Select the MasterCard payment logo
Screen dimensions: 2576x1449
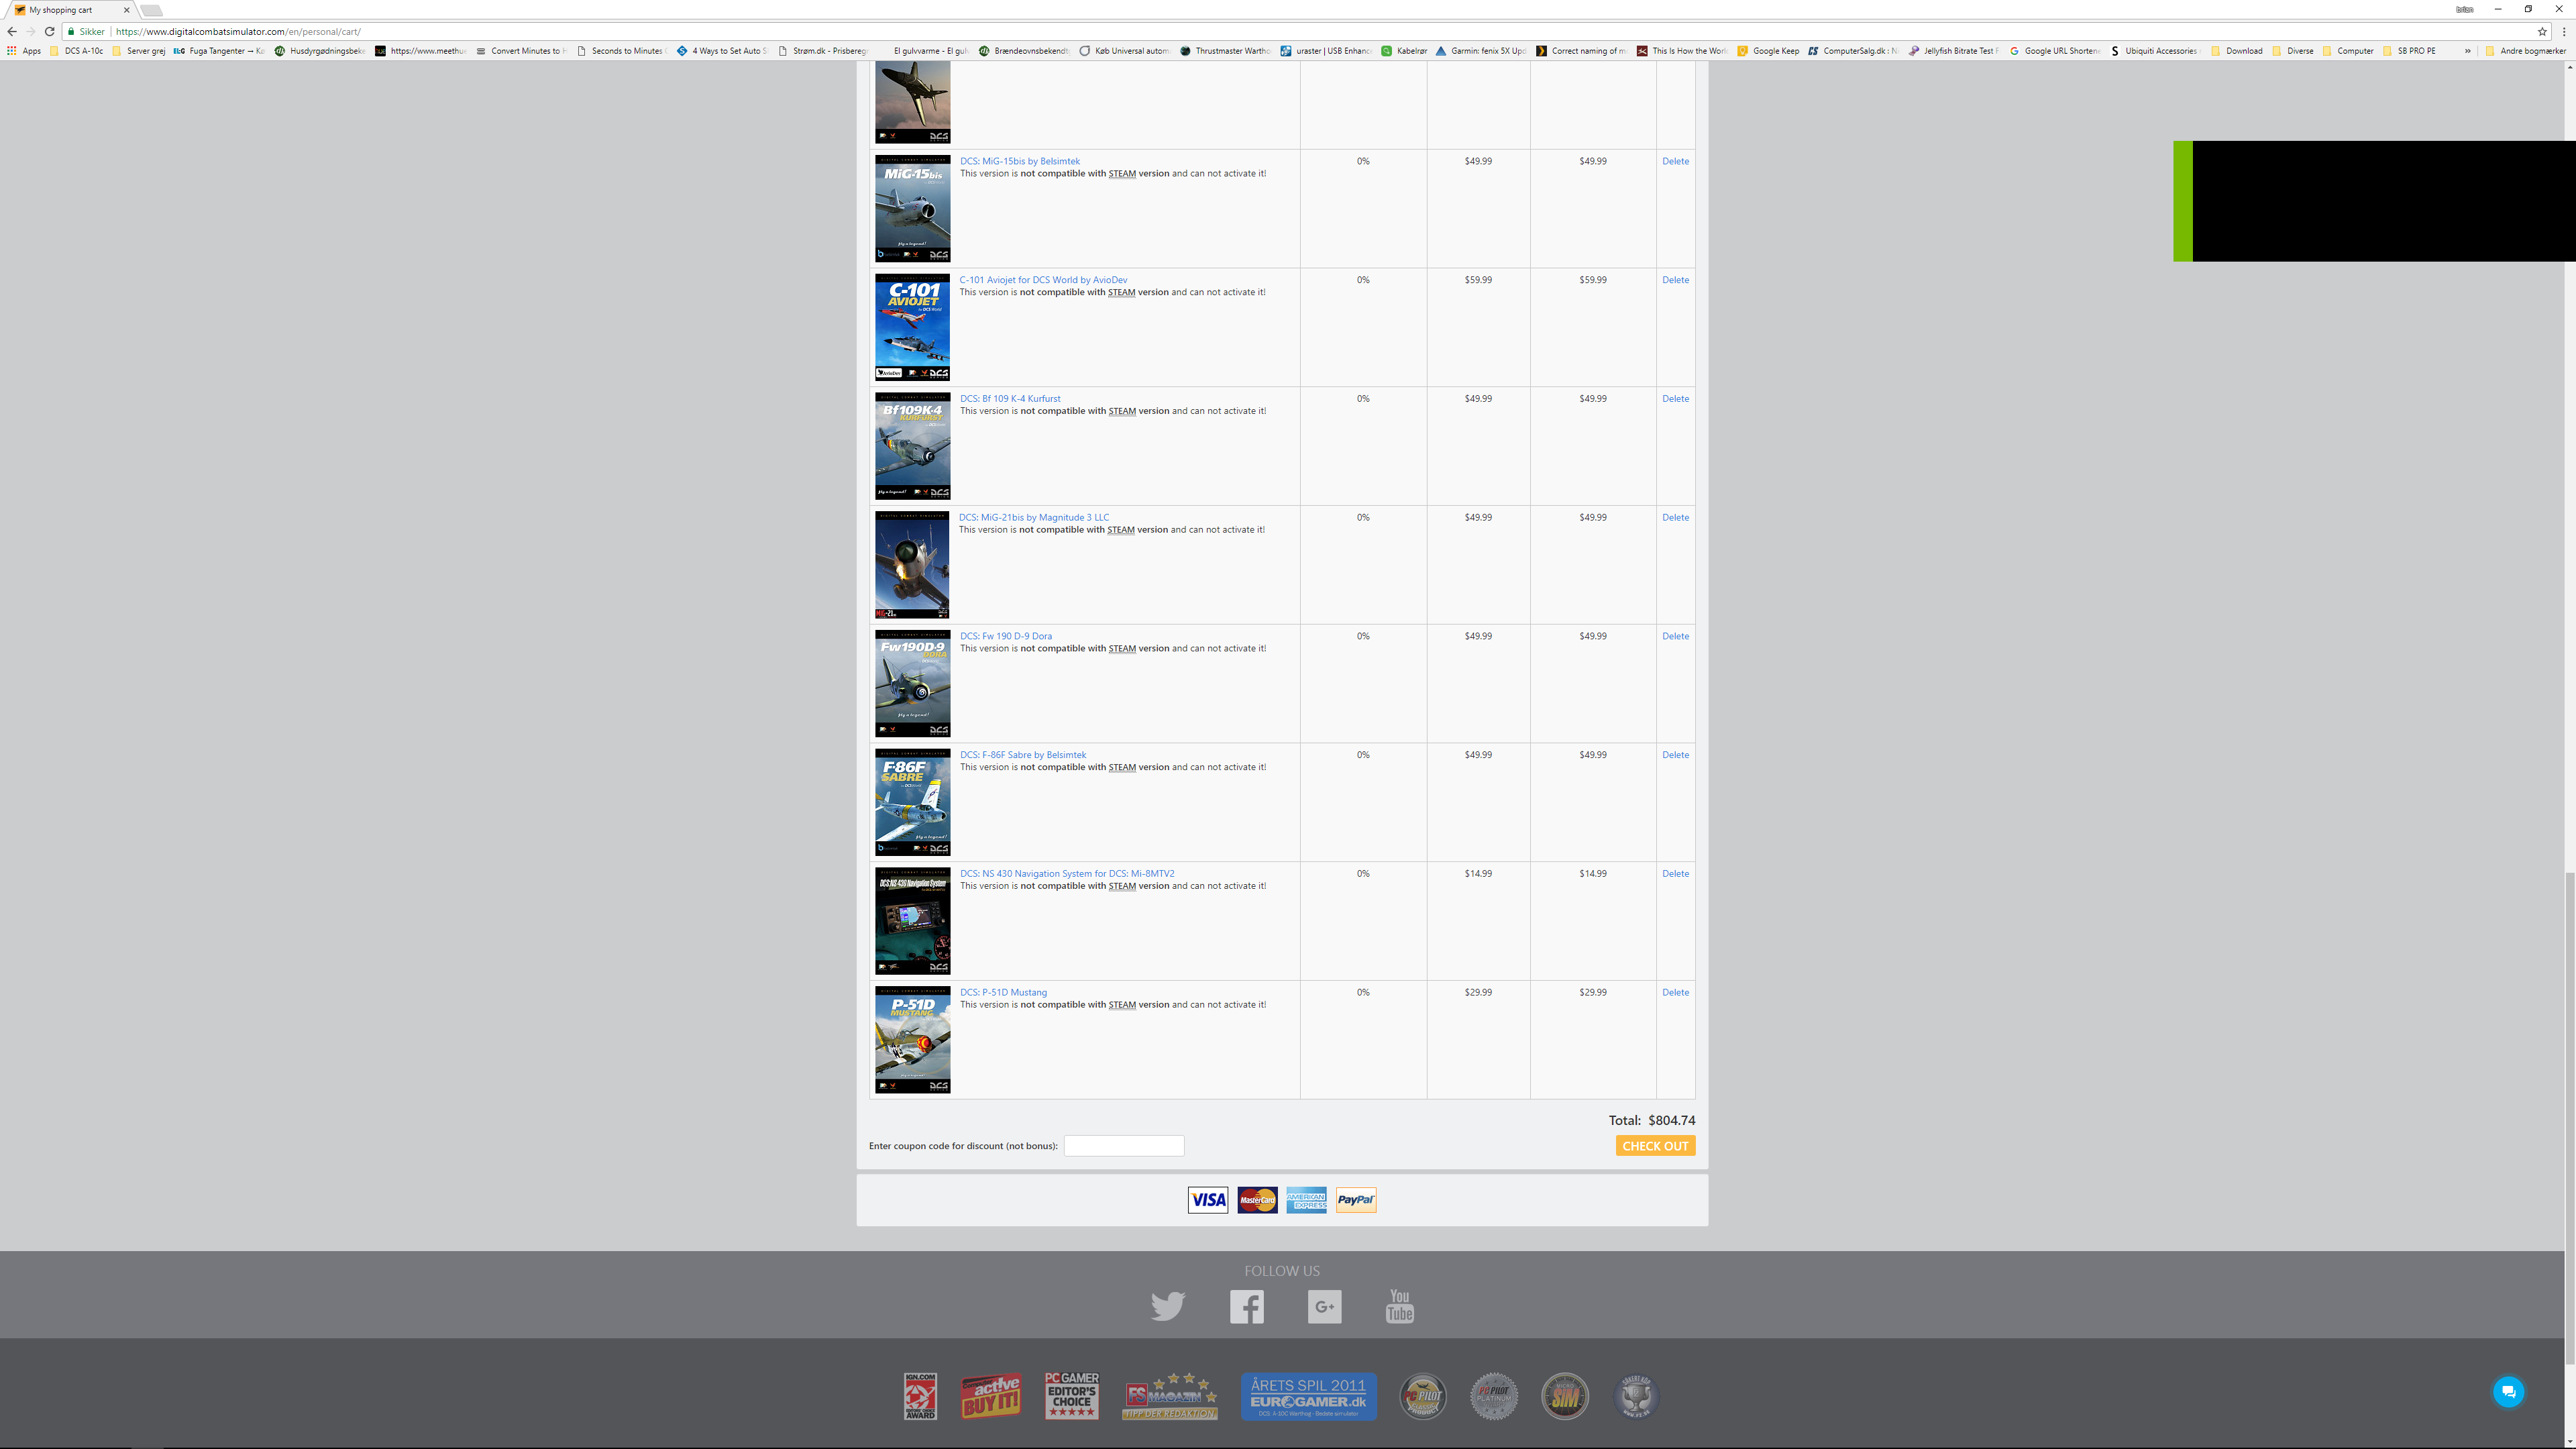[x=1257, y=1200]
